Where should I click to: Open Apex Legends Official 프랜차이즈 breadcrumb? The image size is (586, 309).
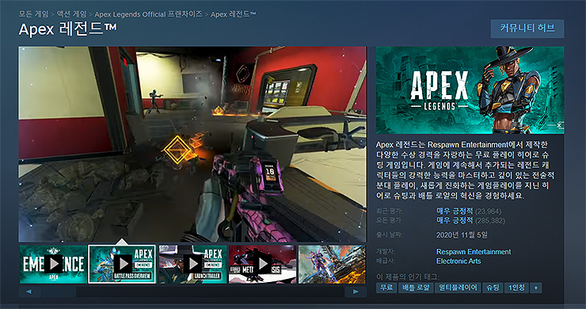click(x=148, y=14)
